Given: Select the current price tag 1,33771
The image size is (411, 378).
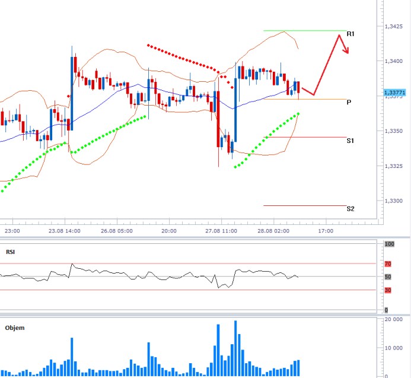Looking at the screenshot, I should pos(395,93).
